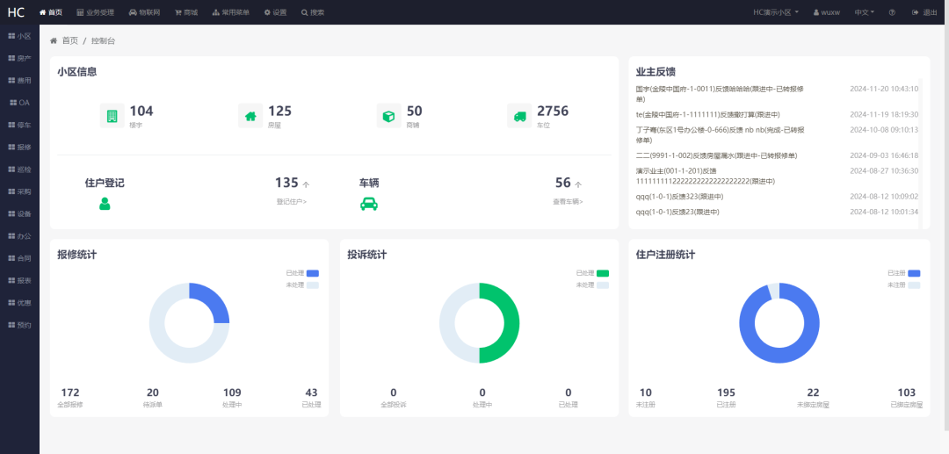Open the wuxw user menu
The height and width of the screenshot is (454, 949).
pos(826,12)
